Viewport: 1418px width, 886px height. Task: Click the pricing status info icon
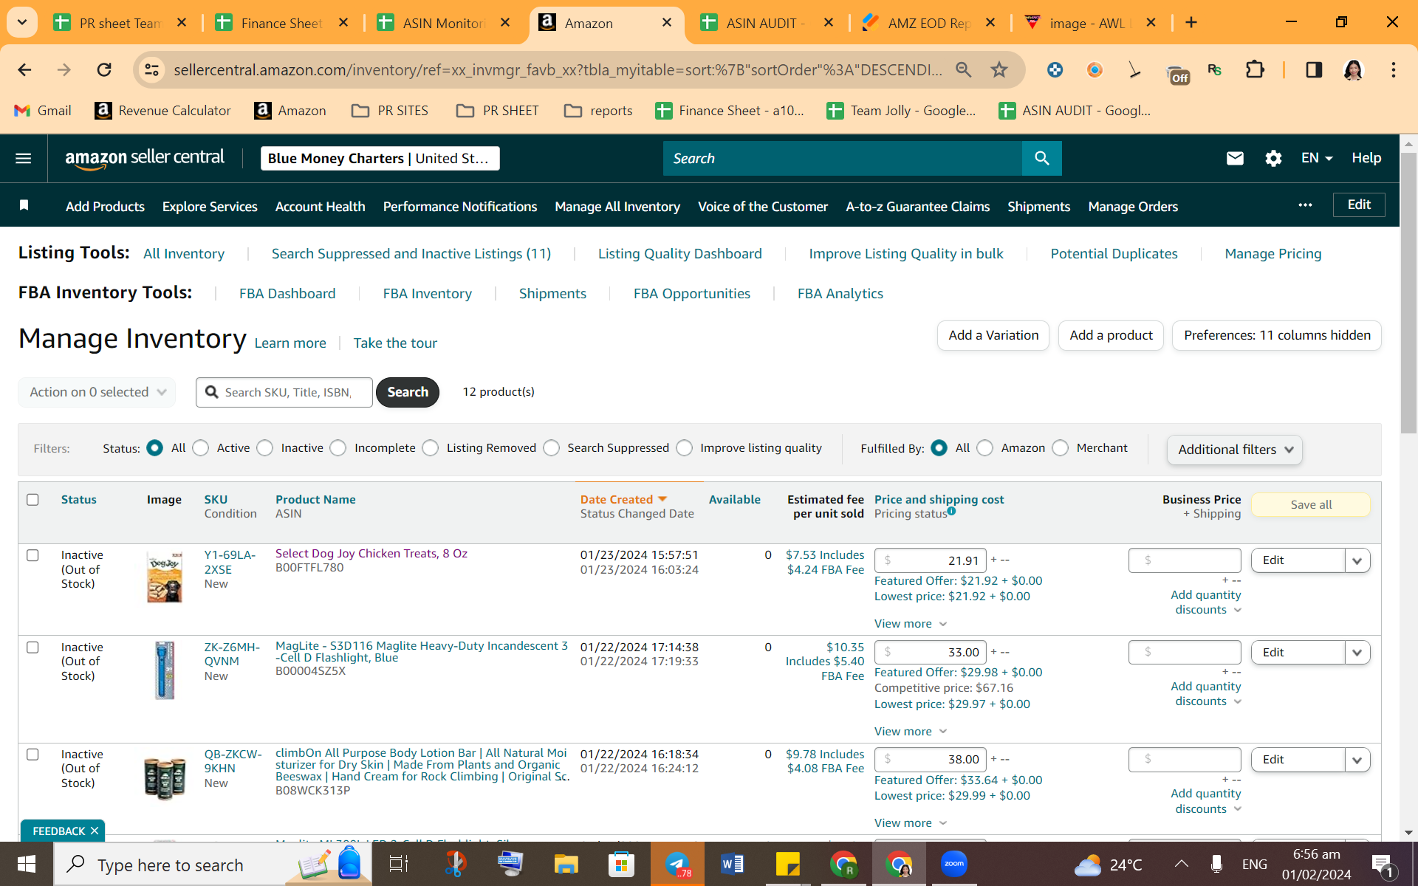pos(951,511)
